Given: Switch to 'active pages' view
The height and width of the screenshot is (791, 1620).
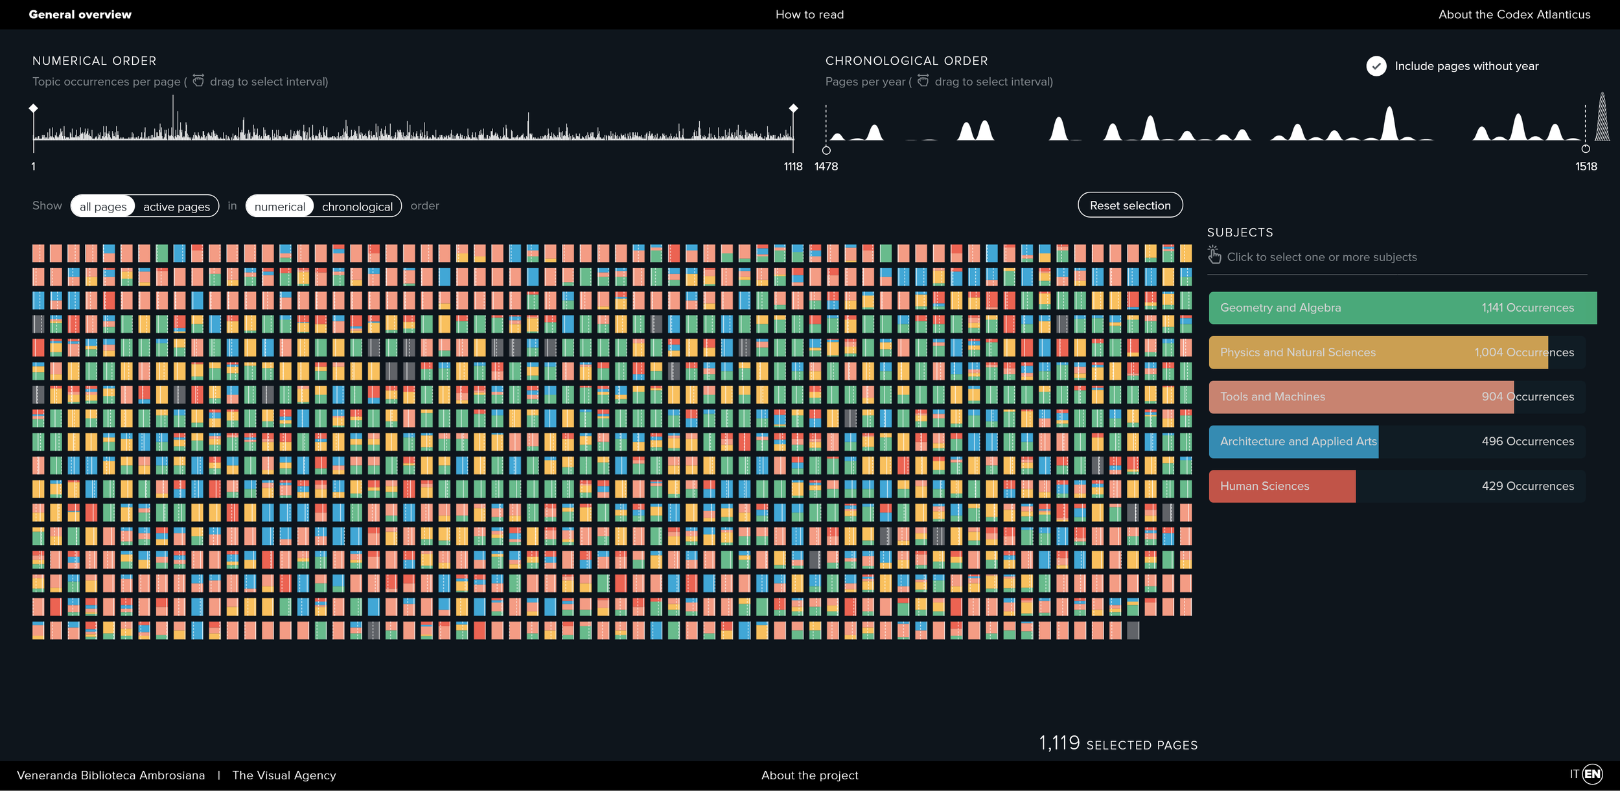Looking at the screenshot, I should click(x=176, y=206).
